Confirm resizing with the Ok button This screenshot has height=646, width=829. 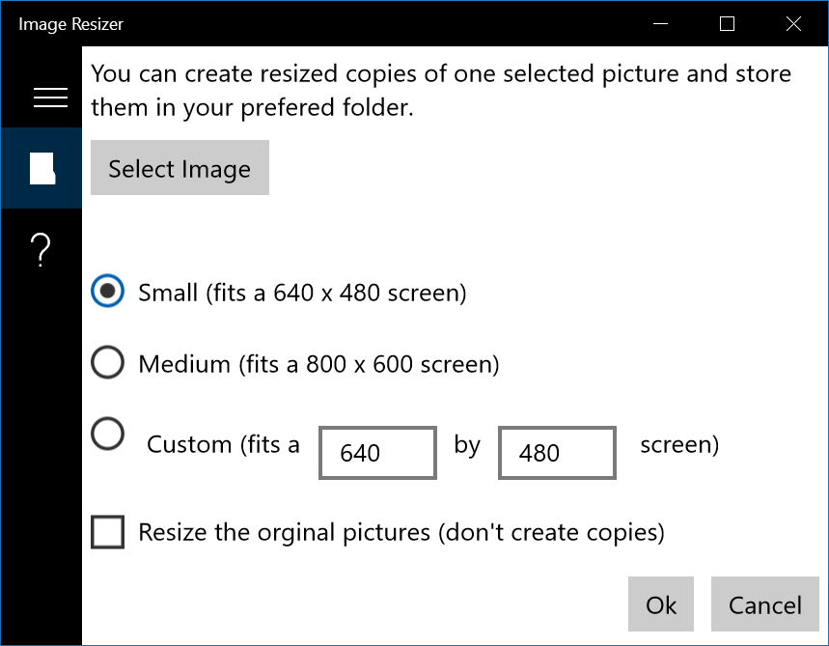(x=660, y=604)
